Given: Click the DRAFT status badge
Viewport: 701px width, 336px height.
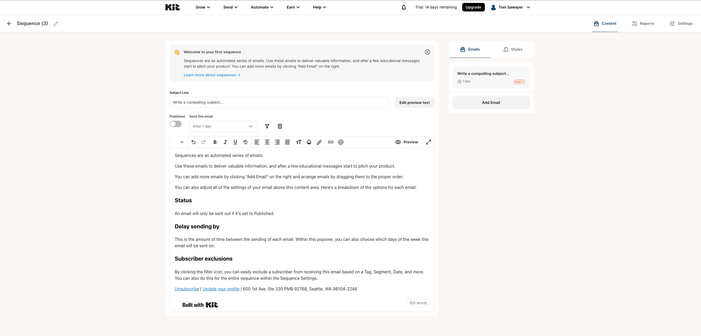Looking at the screenshot, I should [519, 82].
